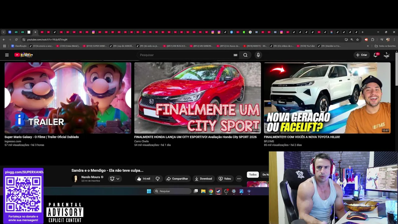Open the Task View taskbar icon
The height and width of the screenshot is (224, 398).
coord(196,191)
